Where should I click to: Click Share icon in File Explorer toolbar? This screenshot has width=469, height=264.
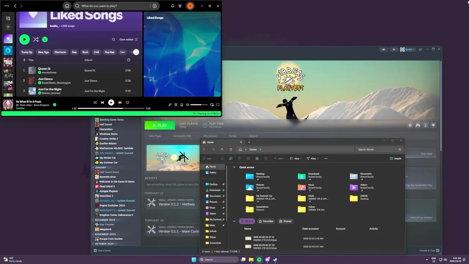pos(257,159)
